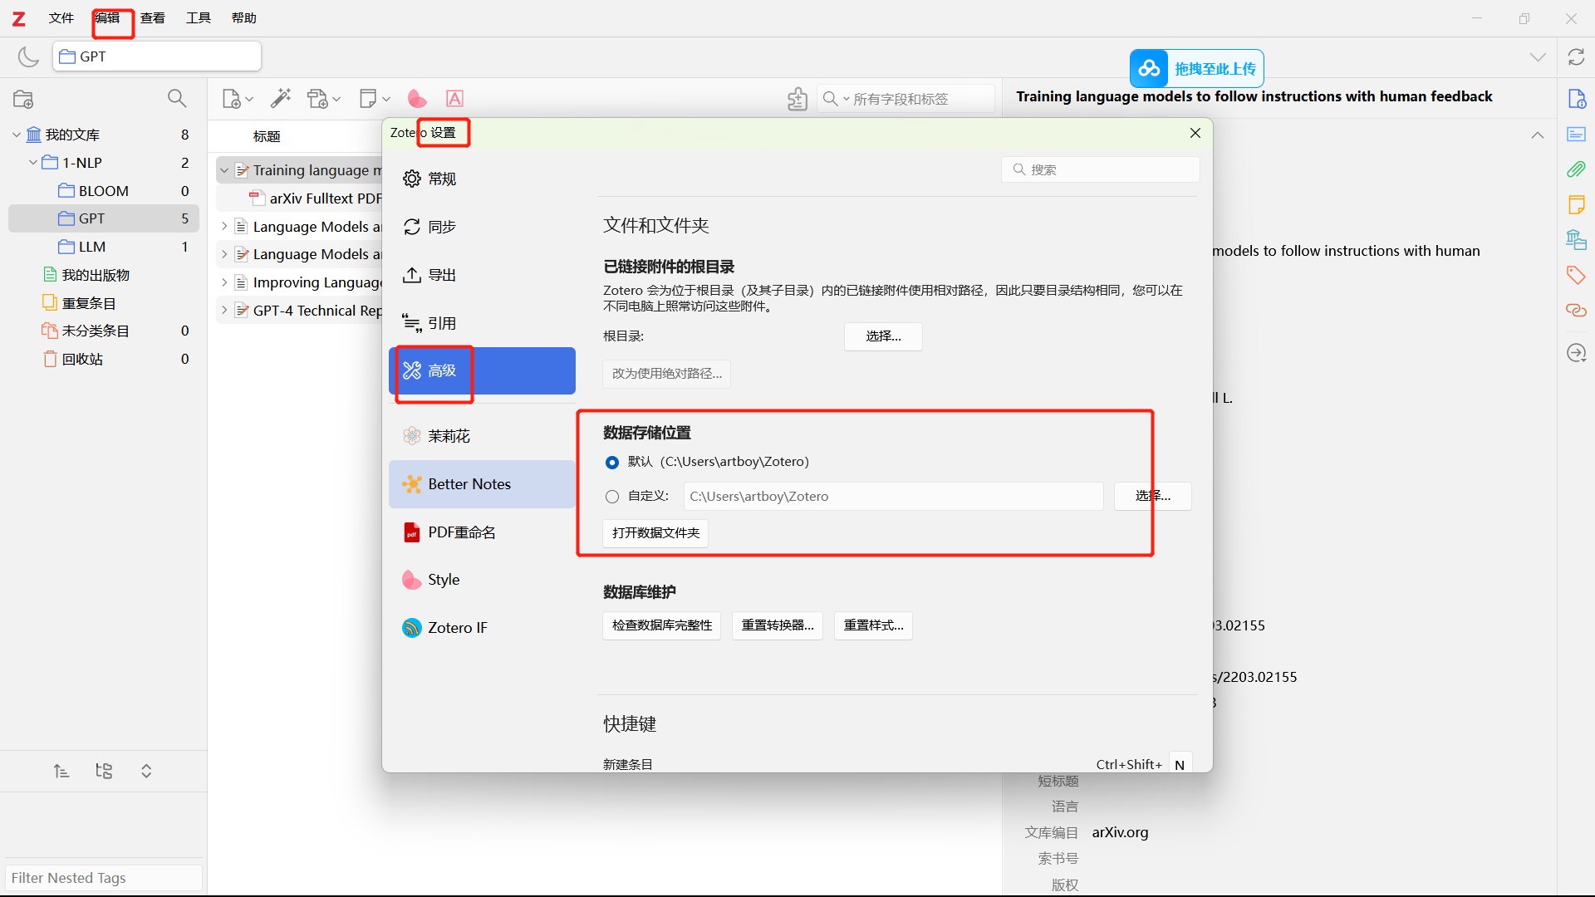Viewport: 1595px width, 897px height.
Task: Open the Tags pane side icon
Action: pyautogui.click(x=1576, y=275)
